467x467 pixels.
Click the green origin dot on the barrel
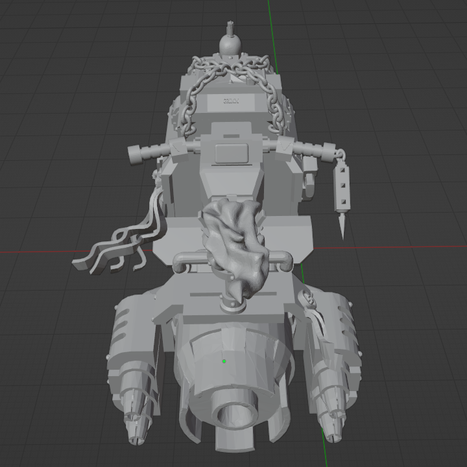tap(224, 361)
